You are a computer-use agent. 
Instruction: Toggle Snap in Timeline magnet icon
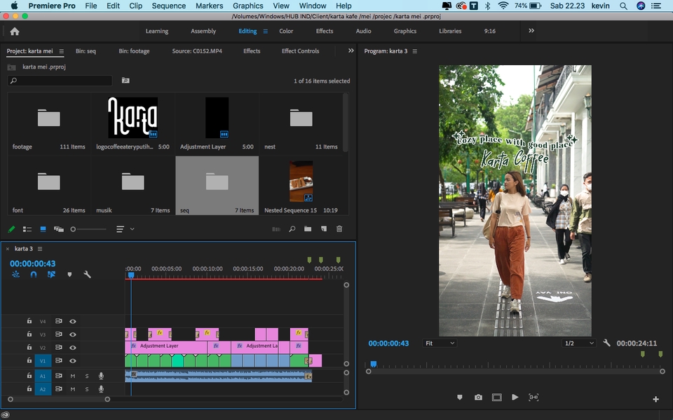click(x=34, y=274)
